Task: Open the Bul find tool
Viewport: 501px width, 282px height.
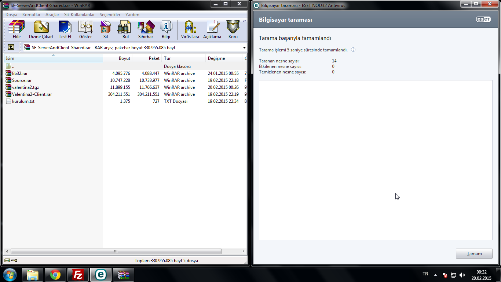Action: click(125, 30)
